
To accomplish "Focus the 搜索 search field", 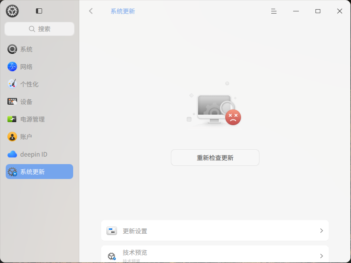I will coord(39,29).
